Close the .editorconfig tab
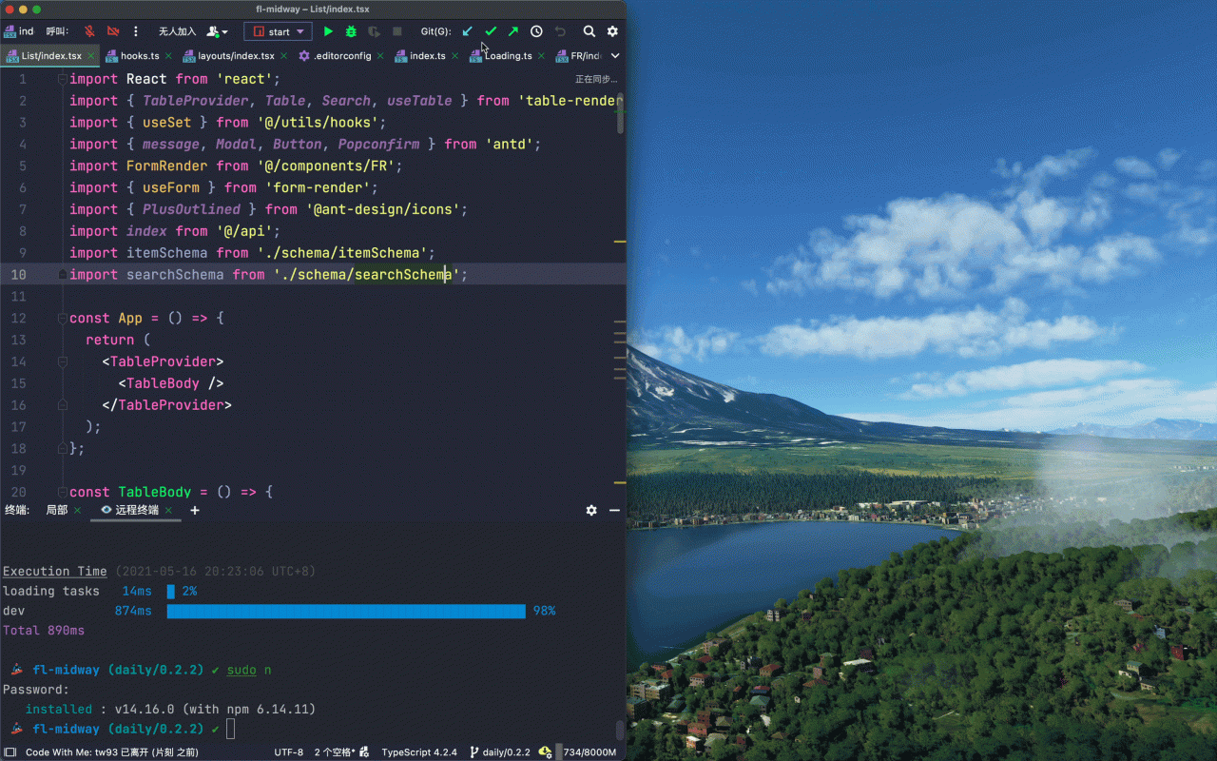This screenshot has width=1217, height=761. [382, 56]
